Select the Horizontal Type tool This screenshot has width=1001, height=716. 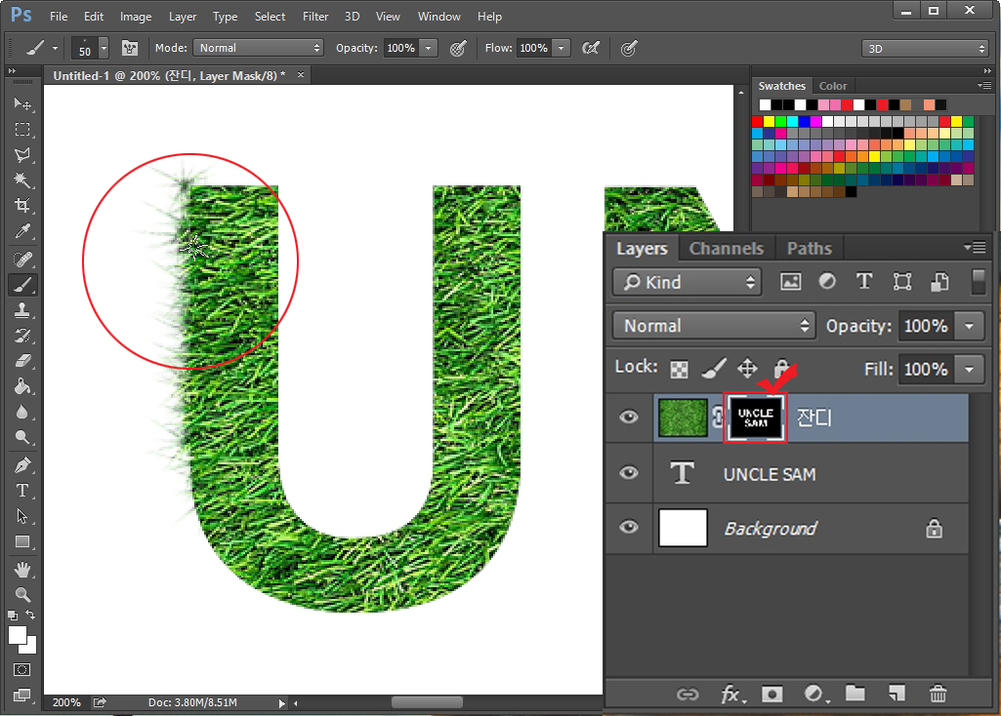pyautogui.click(x=22, y=491)
